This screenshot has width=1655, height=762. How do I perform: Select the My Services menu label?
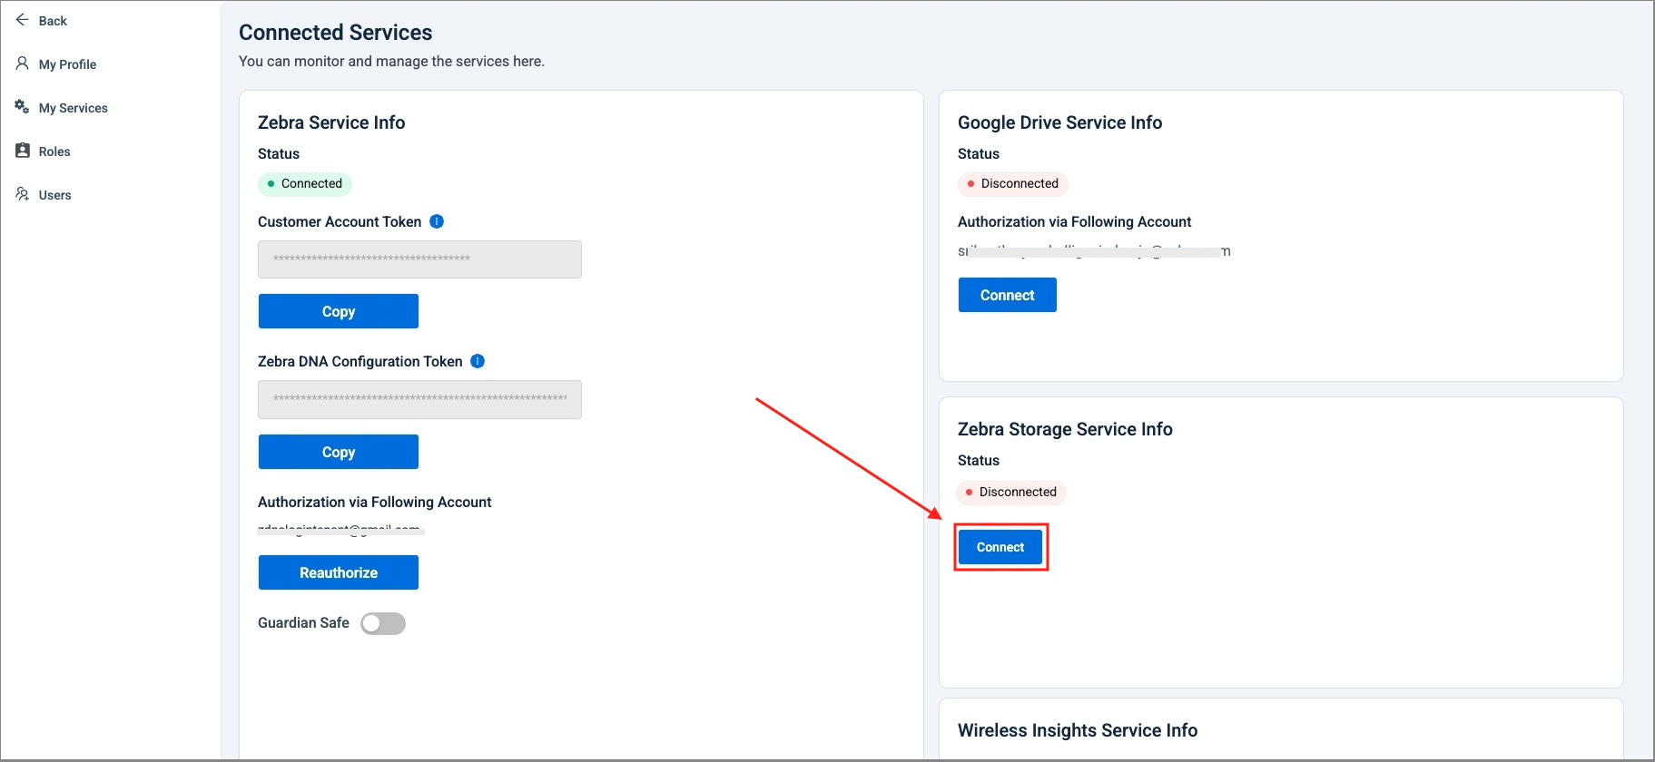coord(73,108)
